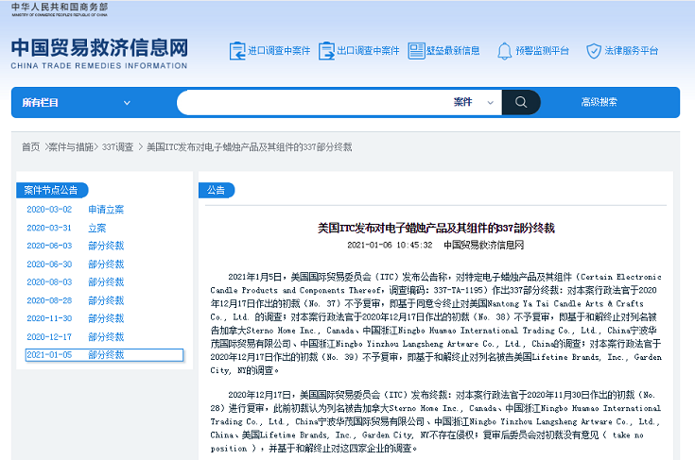Image resolution: width=695 pixels, height=460 pixels.
Task: Click the early warning monitoring bell icon
Action: pos(504,51)
